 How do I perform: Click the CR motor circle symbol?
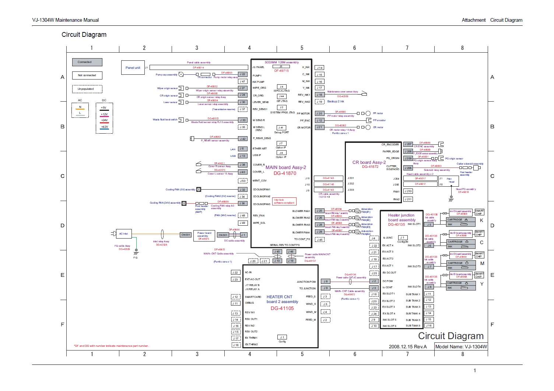[x=368, y=127]
